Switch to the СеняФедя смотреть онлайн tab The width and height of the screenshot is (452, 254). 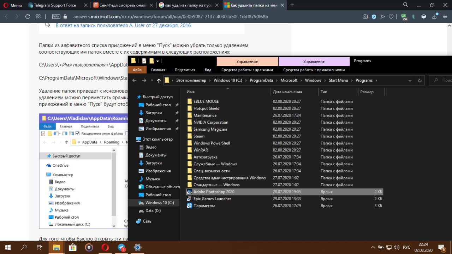point(123,5)
